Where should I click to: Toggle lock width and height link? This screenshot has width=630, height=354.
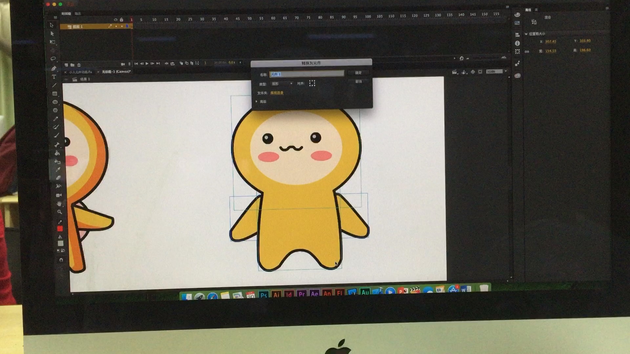[527, 51]
